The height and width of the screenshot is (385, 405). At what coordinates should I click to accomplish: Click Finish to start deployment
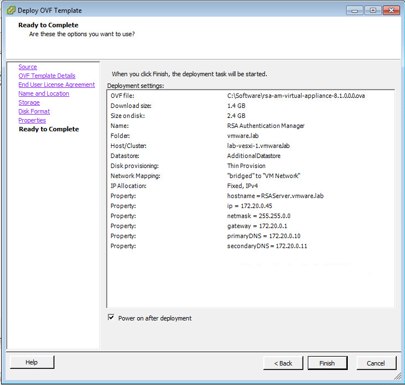click(x=327, y=363)
